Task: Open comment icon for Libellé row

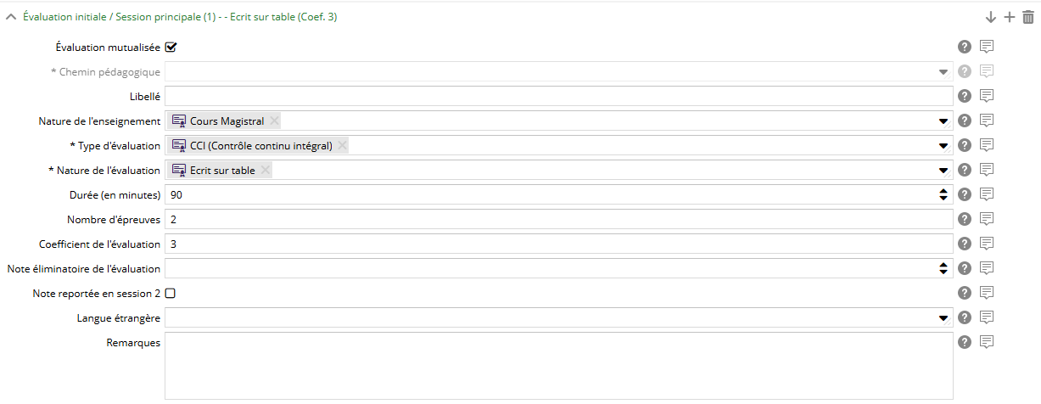Action: [987, 96]
